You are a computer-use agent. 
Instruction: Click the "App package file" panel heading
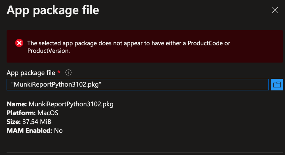53,11
